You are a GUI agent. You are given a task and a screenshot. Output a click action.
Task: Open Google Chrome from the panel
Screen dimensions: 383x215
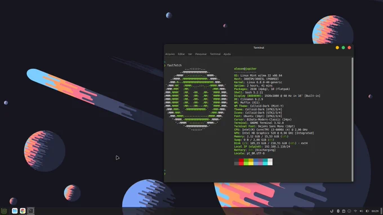(23, 211)
